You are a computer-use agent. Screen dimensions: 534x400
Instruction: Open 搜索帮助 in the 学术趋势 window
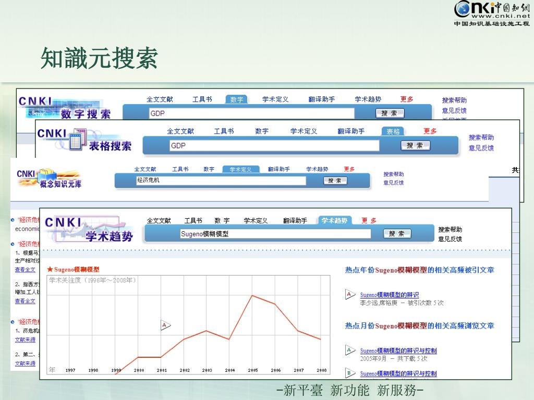coord(450,230)
